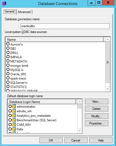Switch to the Advanced tab
This screenshot has height=146, width=116.
(x=24, y=12)
